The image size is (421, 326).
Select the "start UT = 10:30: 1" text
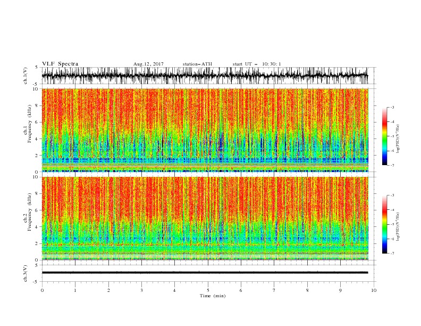click(x=257, y=64)
